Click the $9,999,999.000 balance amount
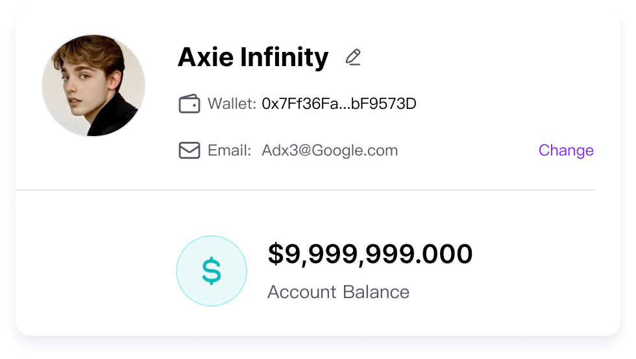This screenshot has width=636, height=359. tap(371, 254)
